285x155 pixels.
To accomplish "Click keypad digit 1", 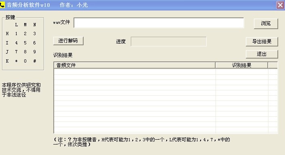I will tap(17, 34).
